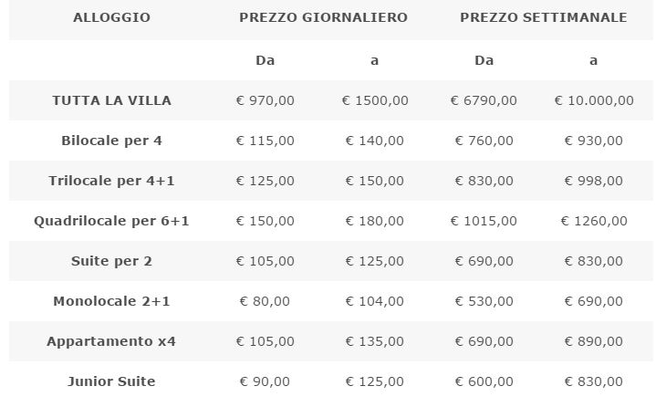The height and width of the screenshot is (407, 656).
Task: Select the € 890,00 Appartamento weekly price
Action: click(594, 341)
